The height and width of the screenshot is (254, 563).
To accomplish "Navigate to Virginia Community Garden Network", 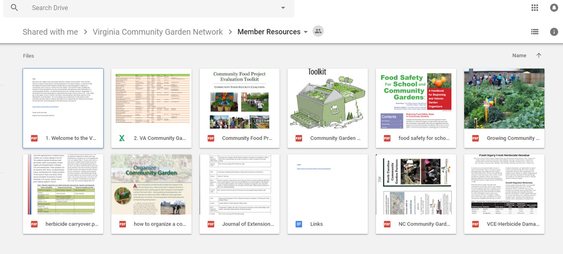I will [158, 32].
